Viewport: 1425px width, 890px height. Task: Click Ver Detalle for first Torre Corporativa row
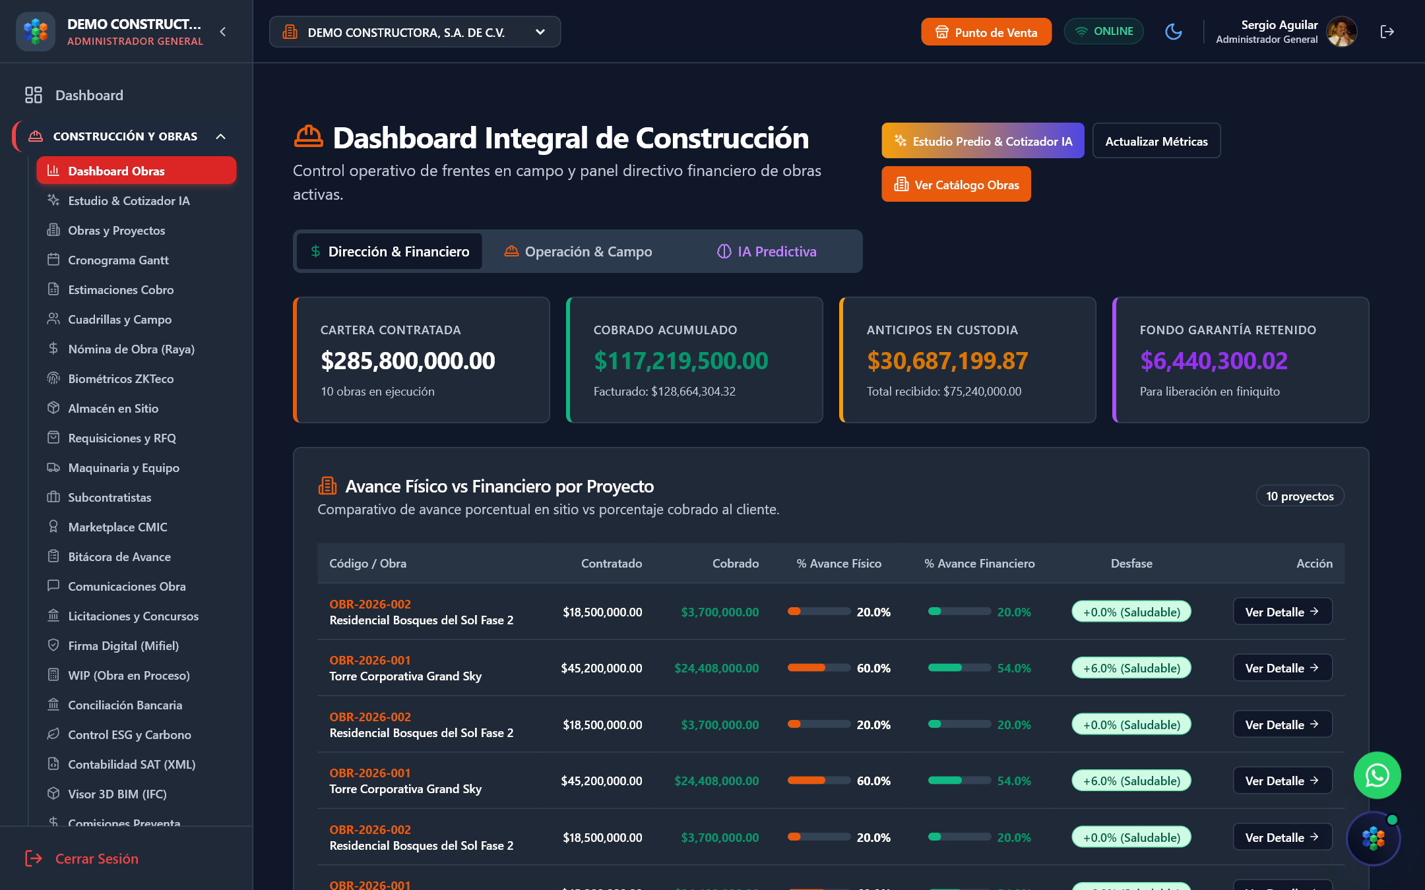click(x=1282, y=668)
